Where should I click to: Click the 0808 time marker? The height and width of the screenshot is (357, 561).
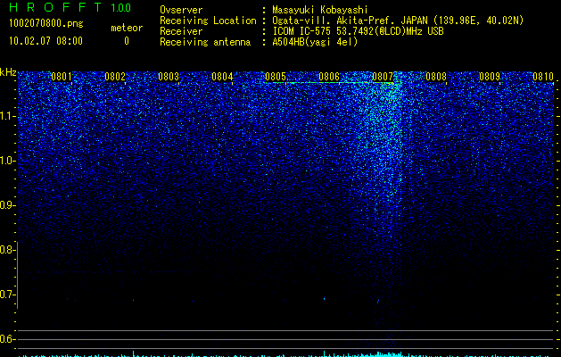436,77
